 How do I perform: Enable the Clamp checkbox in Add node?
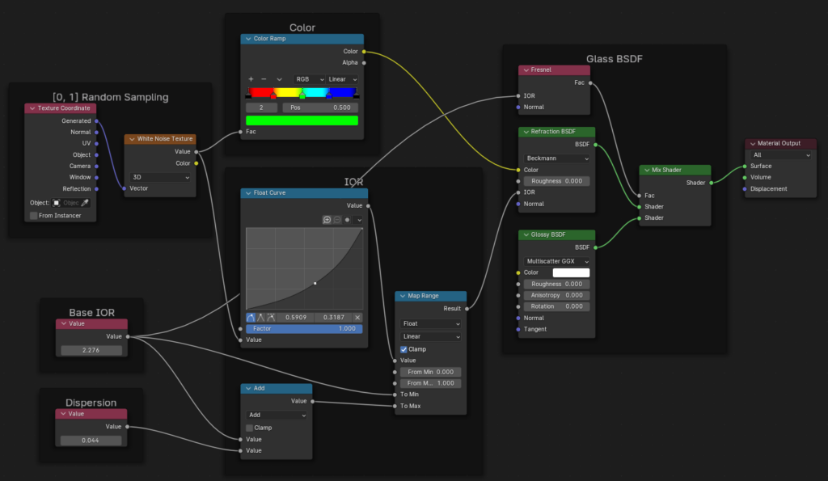coord(250,428)
